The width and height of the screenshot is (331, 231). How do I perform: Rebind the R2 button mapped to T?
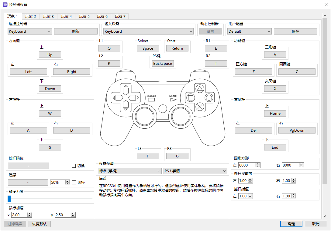click(216, 64)
